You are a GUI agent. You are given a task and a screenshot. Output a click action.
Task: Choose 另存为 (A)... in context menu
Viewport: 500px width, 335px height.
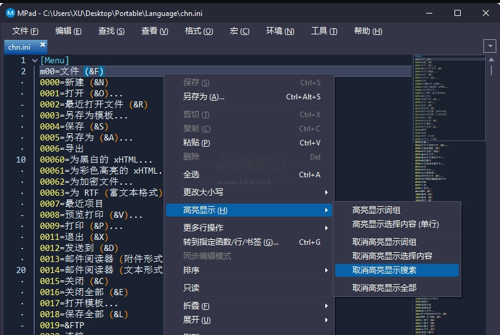coord(249,97)
